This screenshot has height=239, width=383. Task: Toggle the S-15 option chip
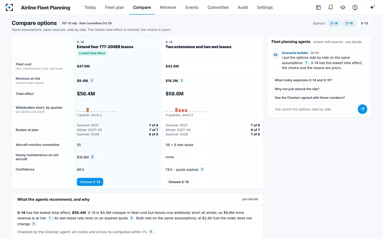point(349,23)
